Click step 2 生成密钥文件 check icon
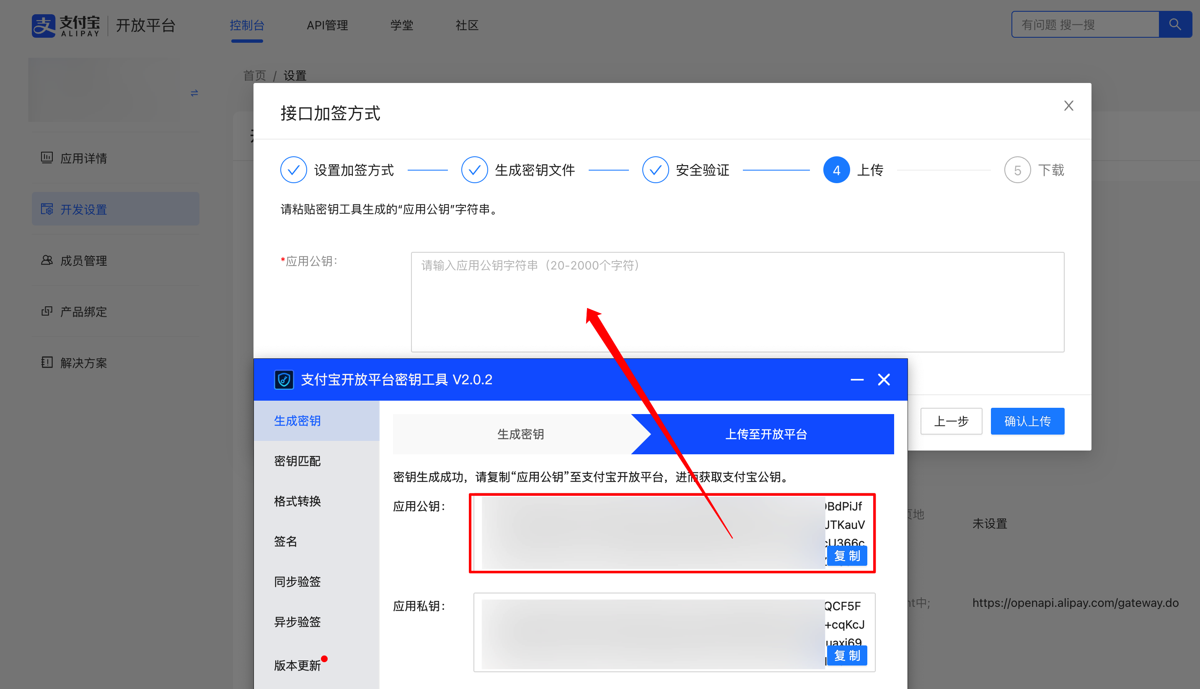This screenshot has width=1200, height=689. 474,170
